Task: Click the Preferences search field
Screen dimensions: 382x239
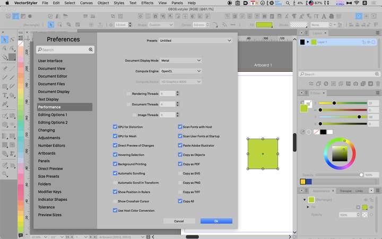Action: pyautogui.click(x=65, y=49)
